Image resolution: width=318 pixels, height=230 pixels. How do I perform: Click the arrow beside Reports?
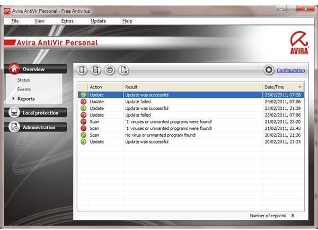[x=13, y=99]
